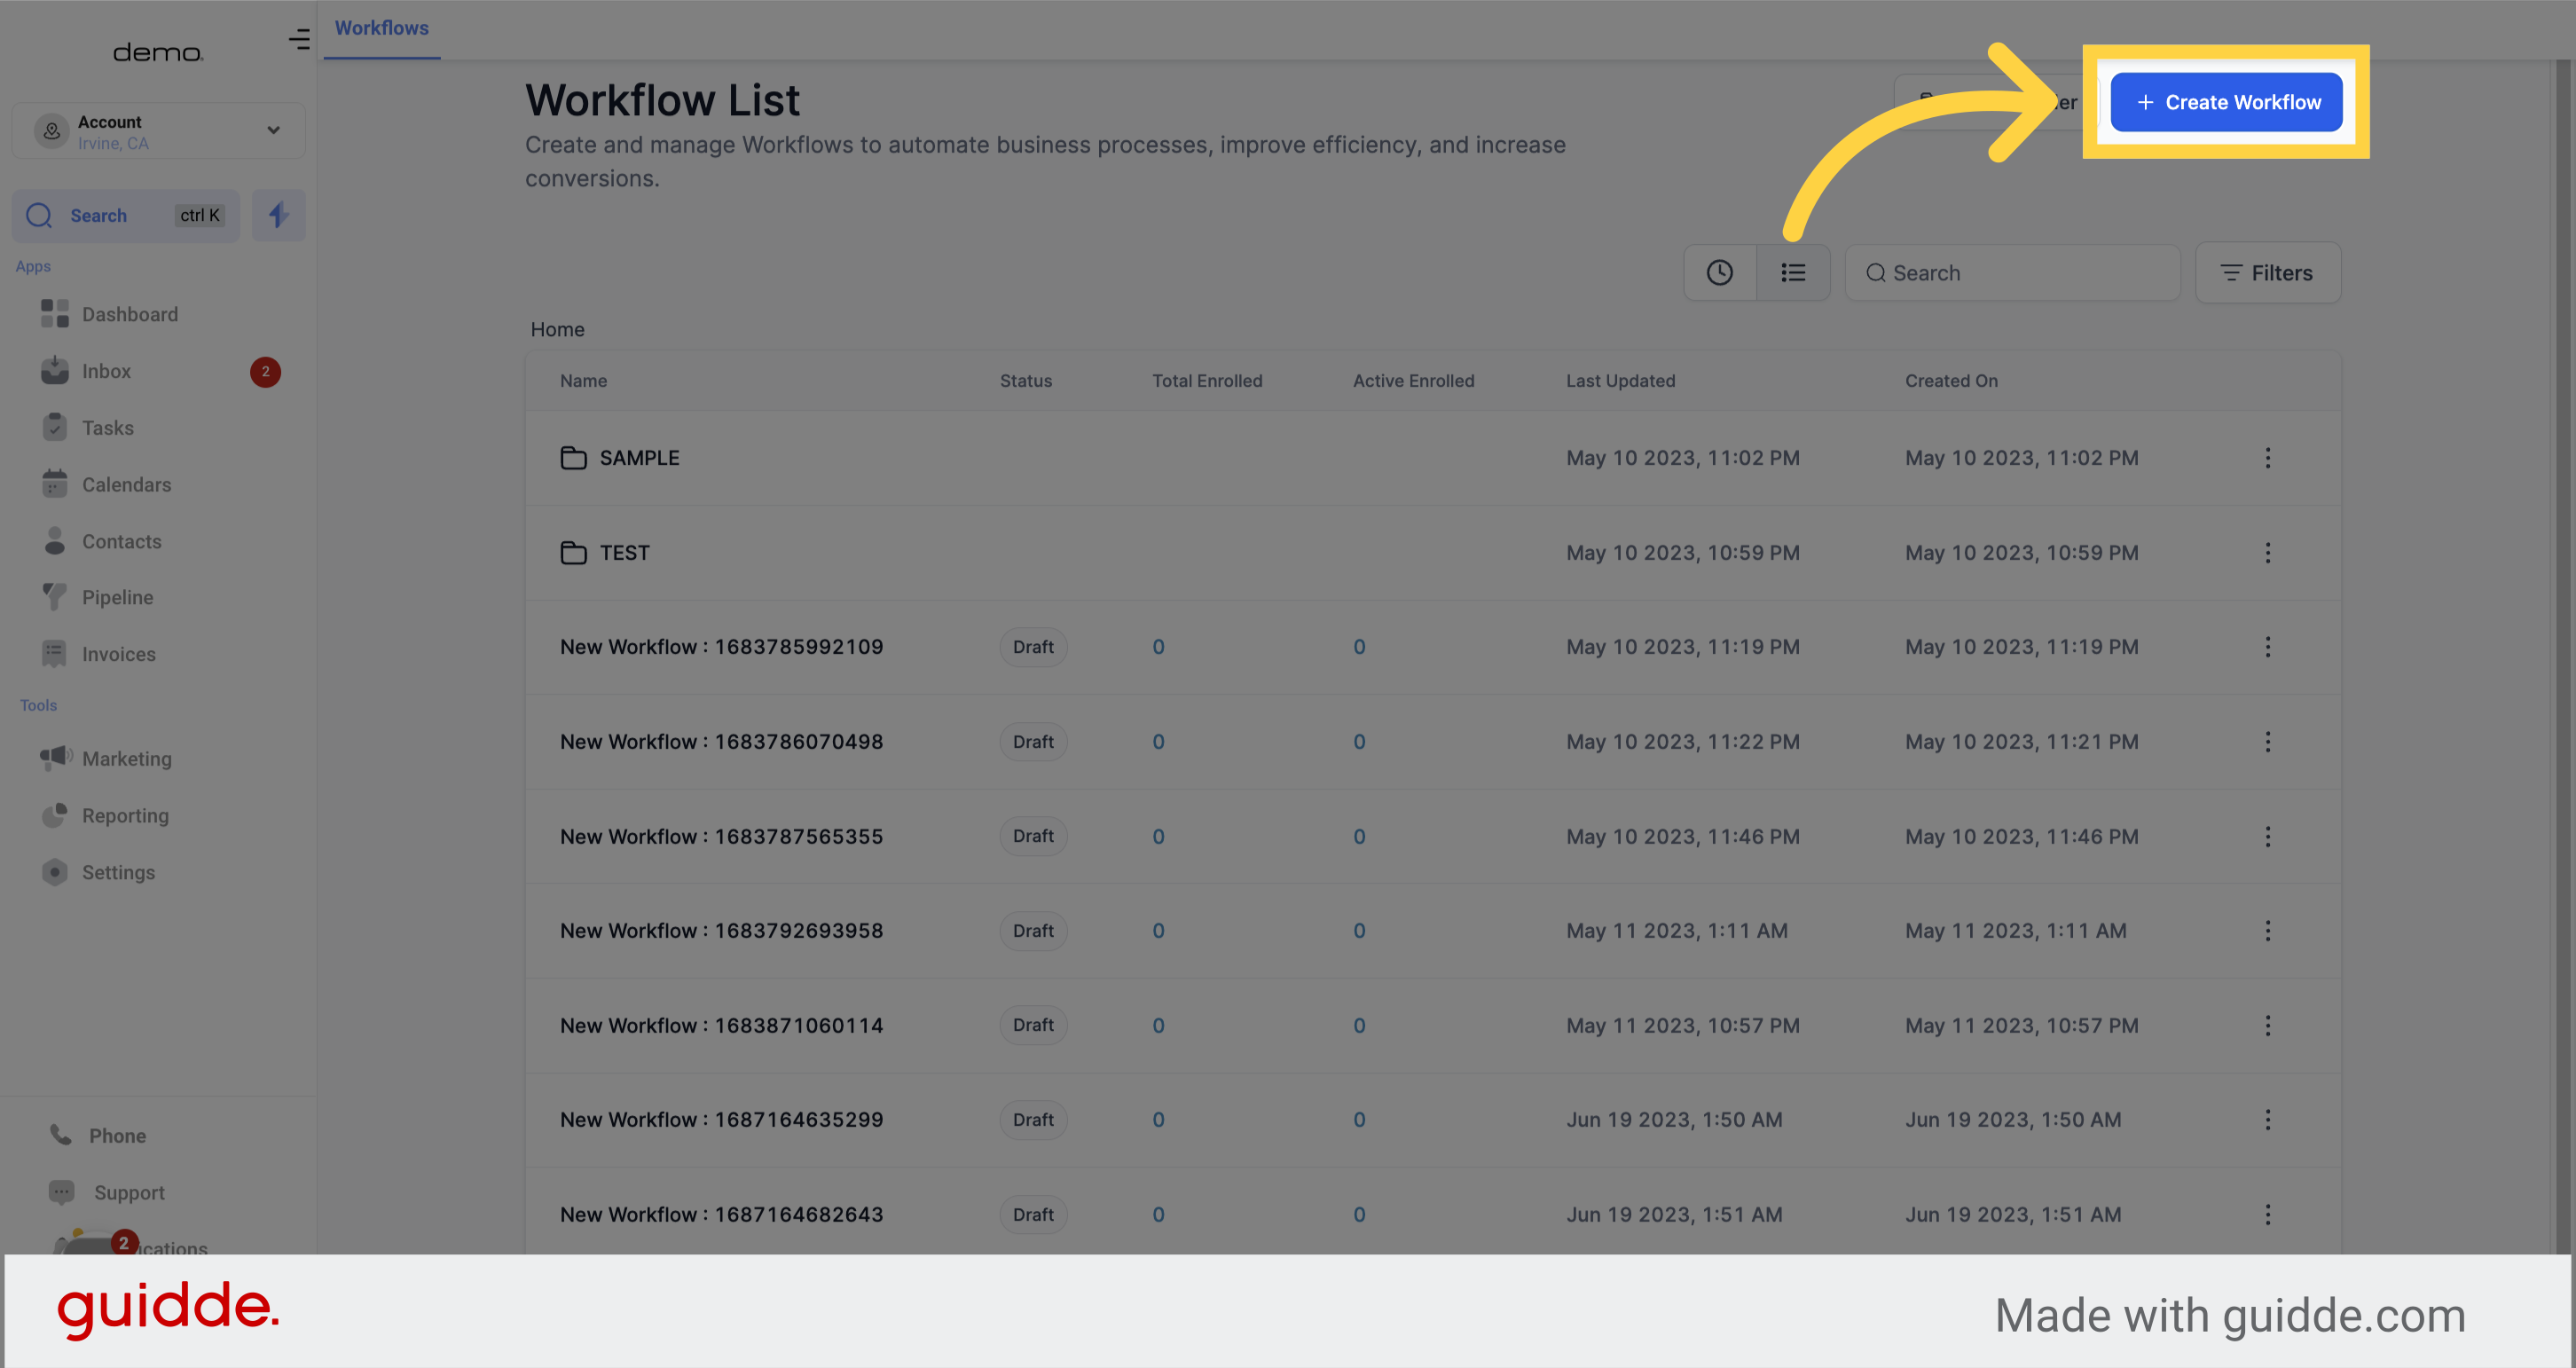
Task: Open three-dot menu on workflow 1683785992109
Action: 2268,647
